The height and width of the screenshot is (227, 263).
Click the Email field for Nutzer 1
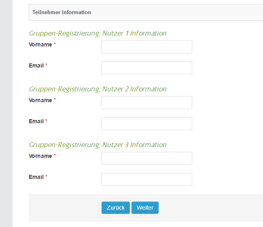click(146, 68)
